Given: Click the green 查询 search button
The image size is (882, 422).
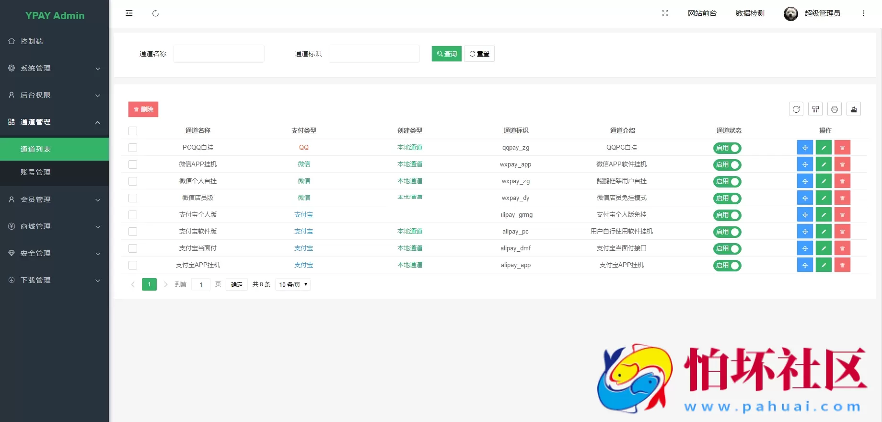Looking at the screenshot, I should 446,54.
